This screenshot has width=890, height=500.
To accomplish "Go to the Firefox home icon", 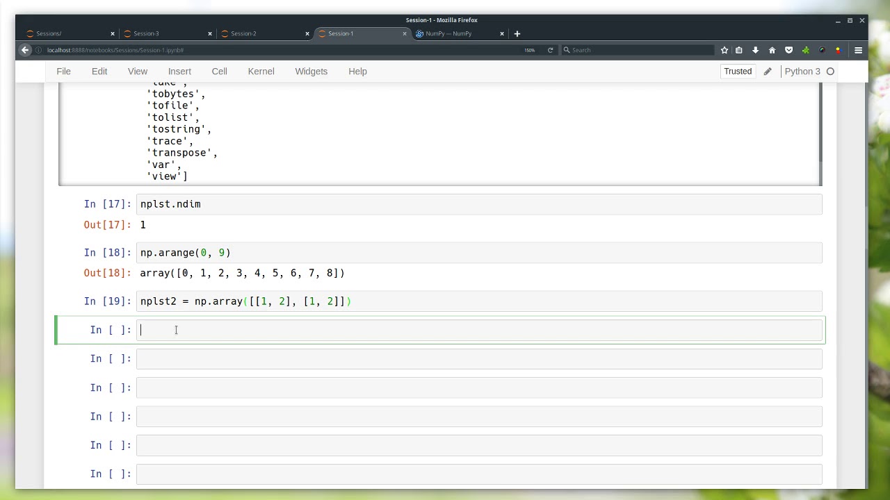I will tap(772, 50).
